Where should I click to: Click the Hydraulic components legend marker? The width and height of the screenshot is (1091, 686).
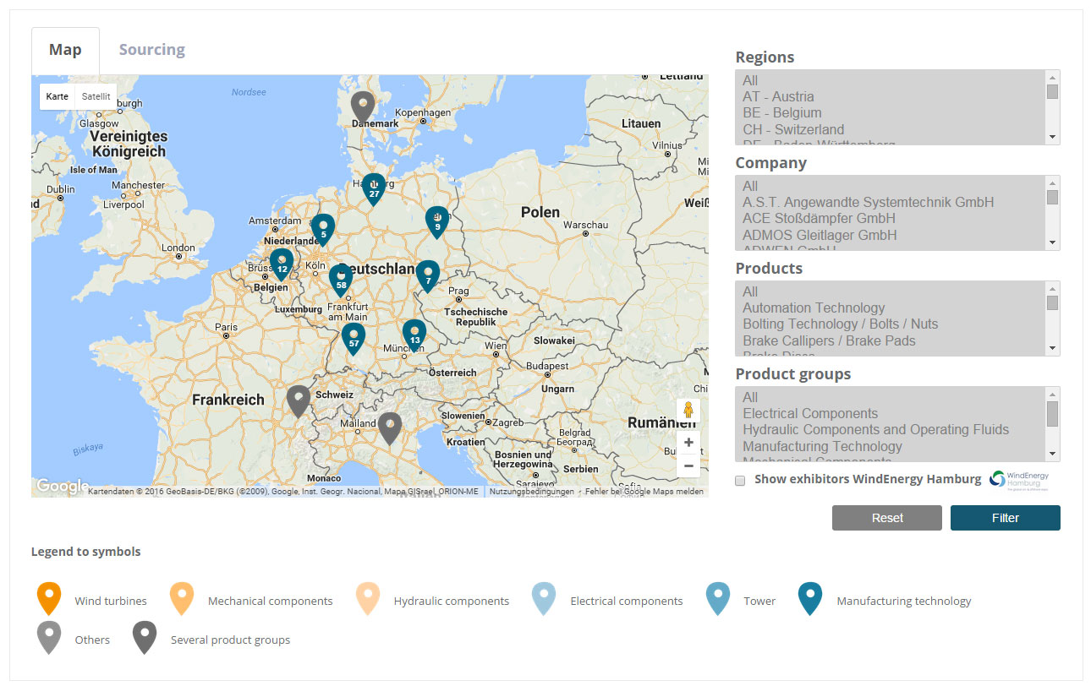click(x=368, y=599)
